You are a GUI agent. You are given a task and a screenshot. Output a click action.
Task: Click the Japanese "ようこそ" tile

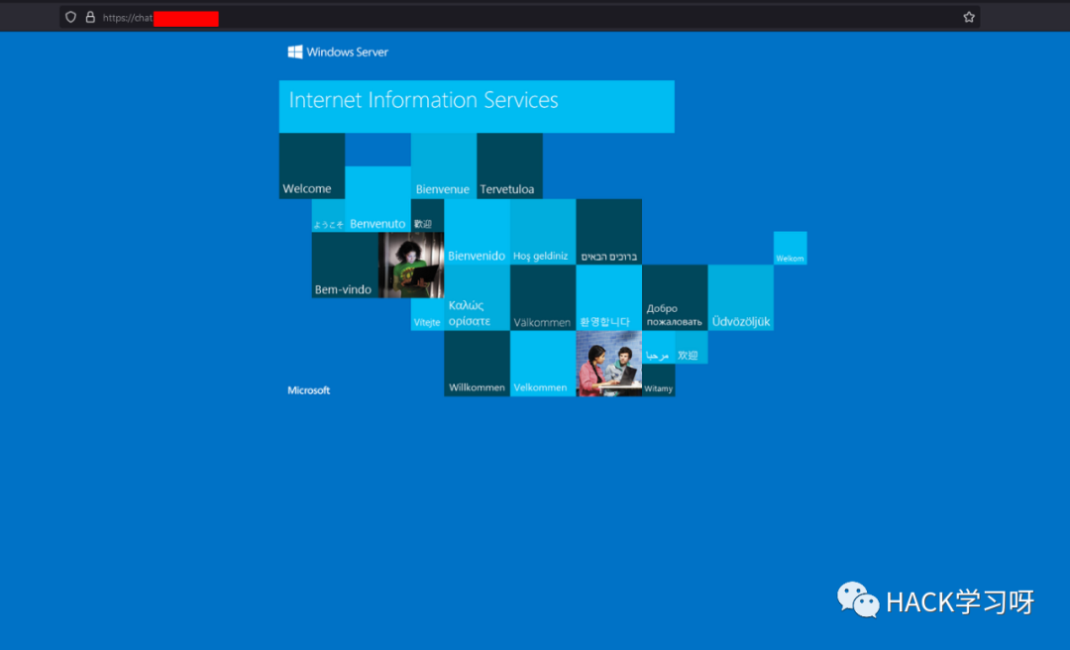[x=328, y=216]
